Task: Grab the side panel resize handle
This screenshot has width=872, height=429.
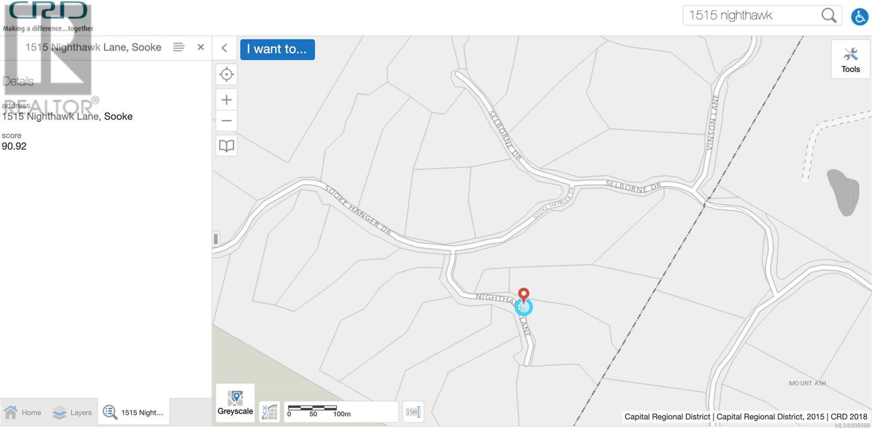Action: pos(216,239)
